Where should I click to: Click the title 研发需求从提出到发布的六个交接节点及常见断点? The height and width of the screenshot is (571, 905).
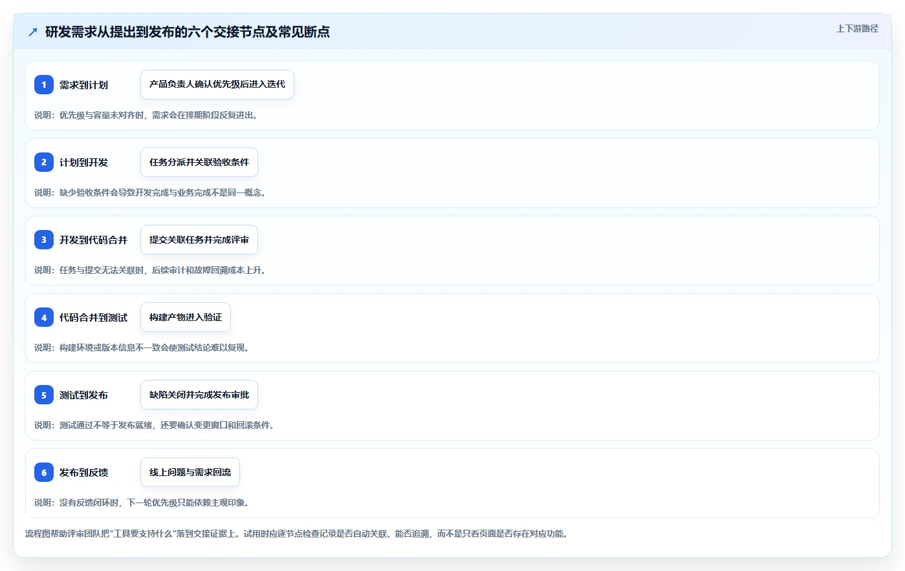188,32
